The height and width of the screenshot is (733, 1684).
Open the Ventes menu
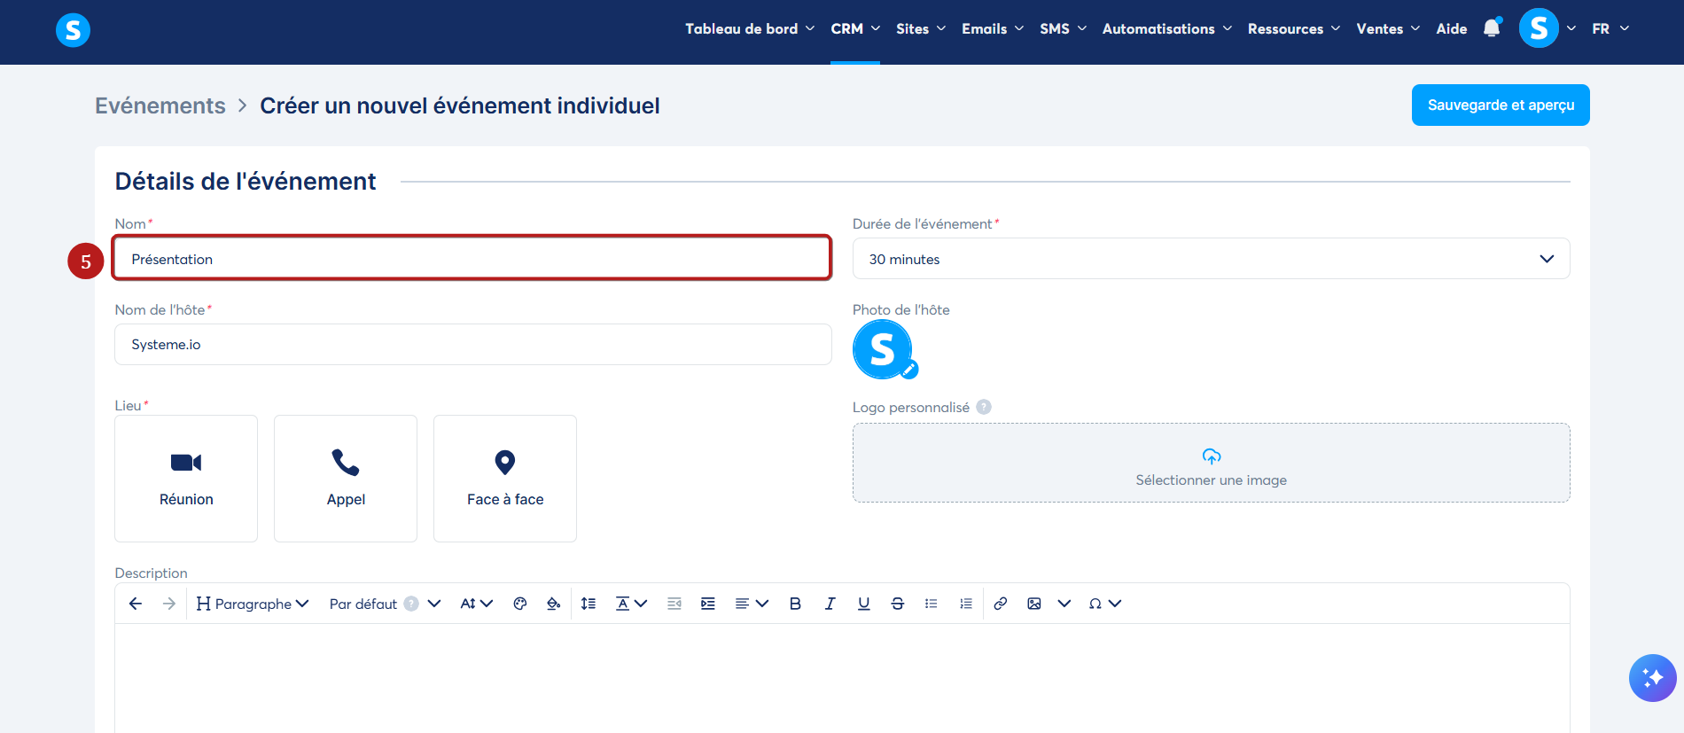1388,28
